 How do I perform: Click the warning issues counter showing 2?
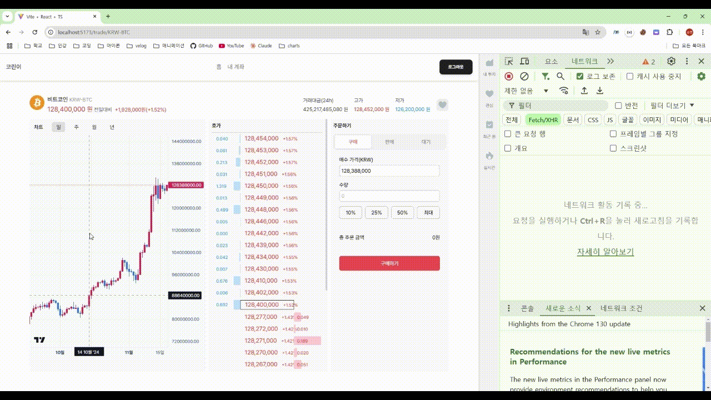point(649,62)
